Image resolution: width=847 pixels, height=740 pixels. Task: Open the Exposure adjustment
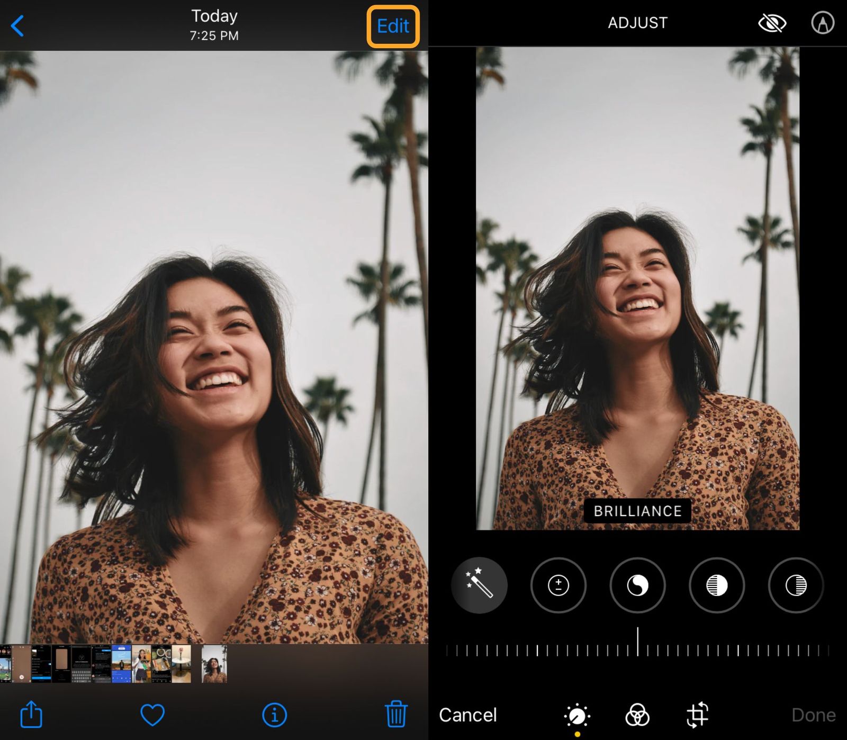[558, 585]
